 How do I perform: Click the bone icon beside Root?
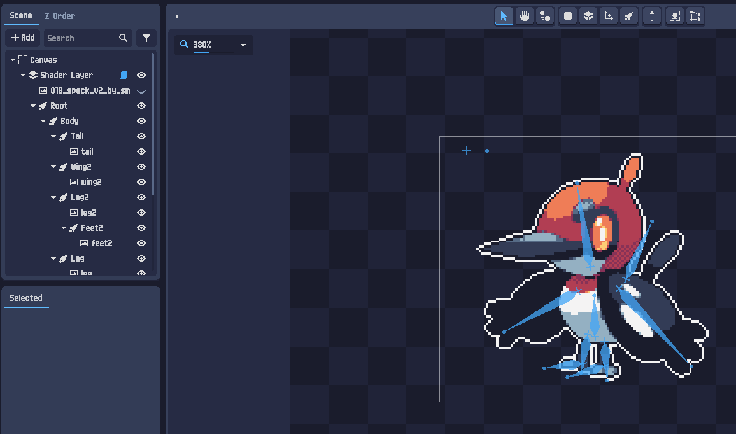tap(43, 106)
